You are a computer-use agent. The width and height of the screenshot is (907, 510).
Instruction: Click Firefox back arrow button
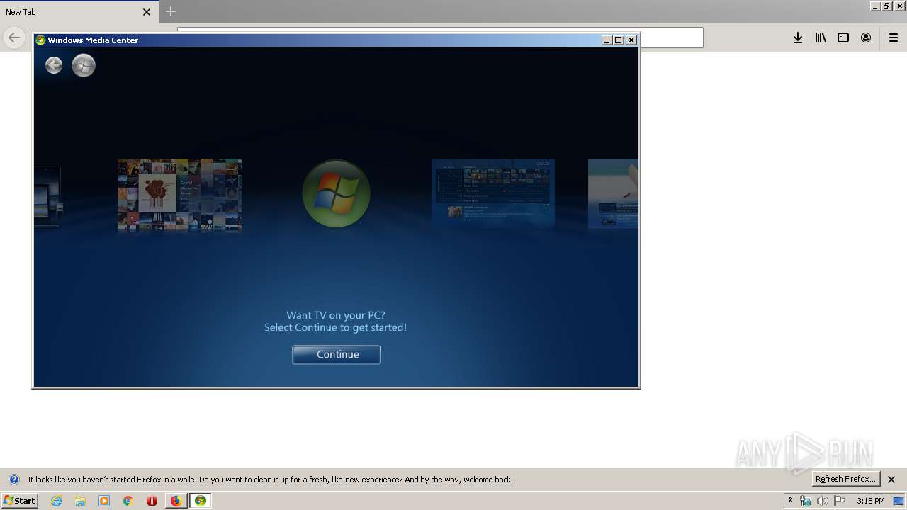14,38
